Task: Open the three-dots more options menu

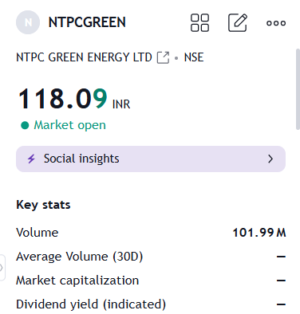Action: pos(276,23)
